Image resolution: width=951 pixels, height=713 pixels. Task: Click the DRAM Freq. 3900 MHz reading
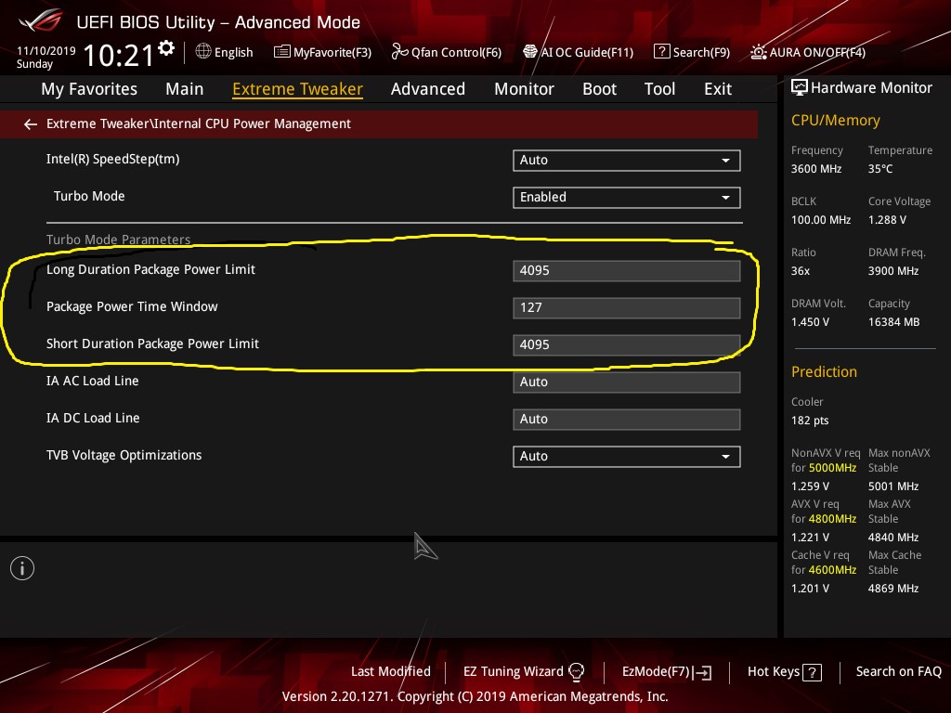tap(892, 271)
